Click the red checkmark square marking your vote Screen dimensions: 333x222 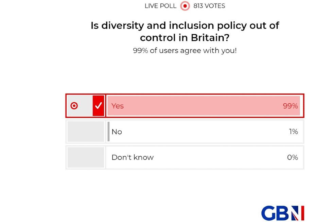point(98,106)
